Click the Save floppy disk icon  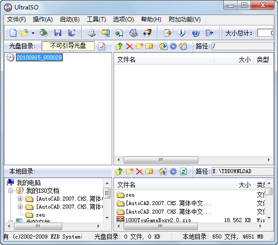click(58, 33)
